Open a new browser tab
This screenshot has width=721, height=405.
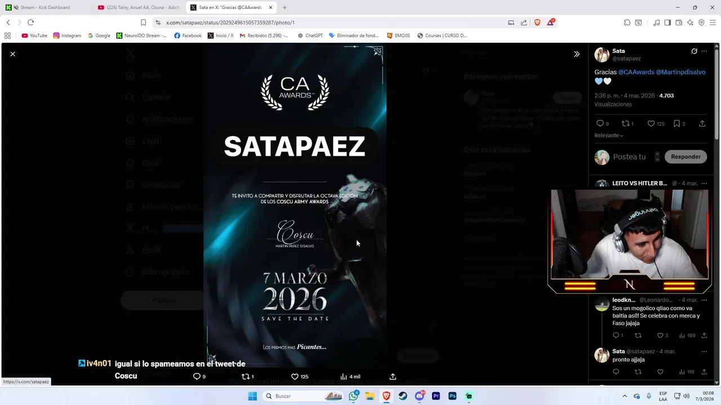point(284,7)
